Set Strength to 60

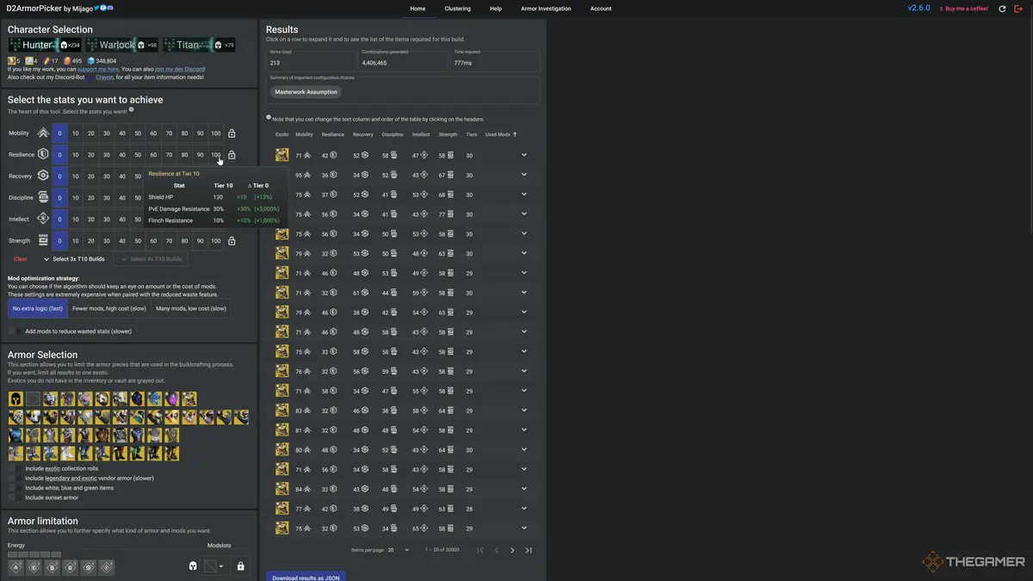click(153, 241)
